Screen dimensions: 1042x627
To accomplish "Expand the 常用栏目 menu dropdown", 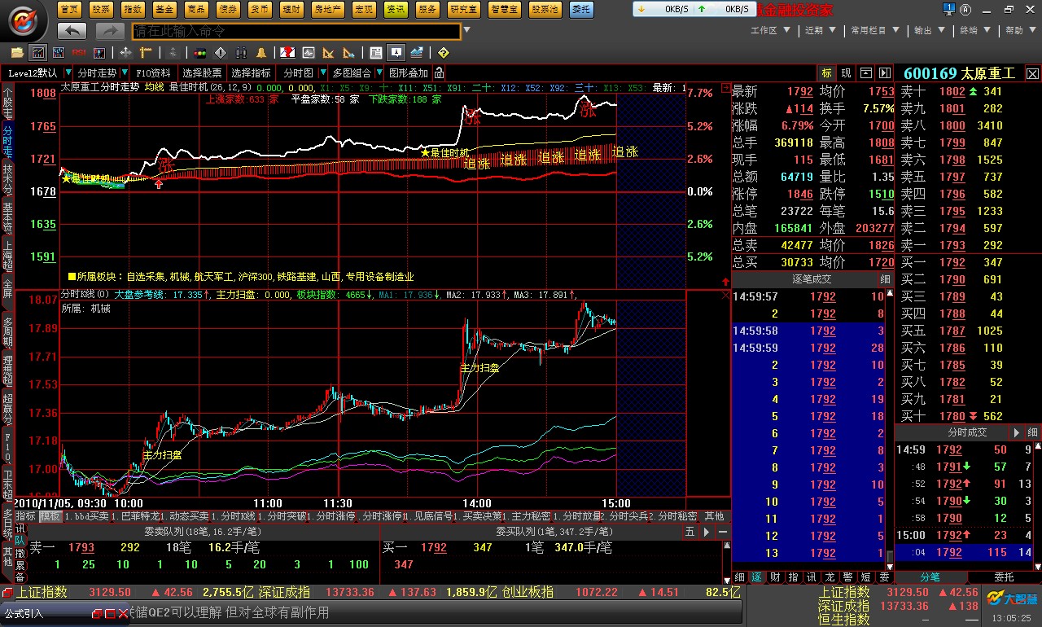I will (895, 31).
